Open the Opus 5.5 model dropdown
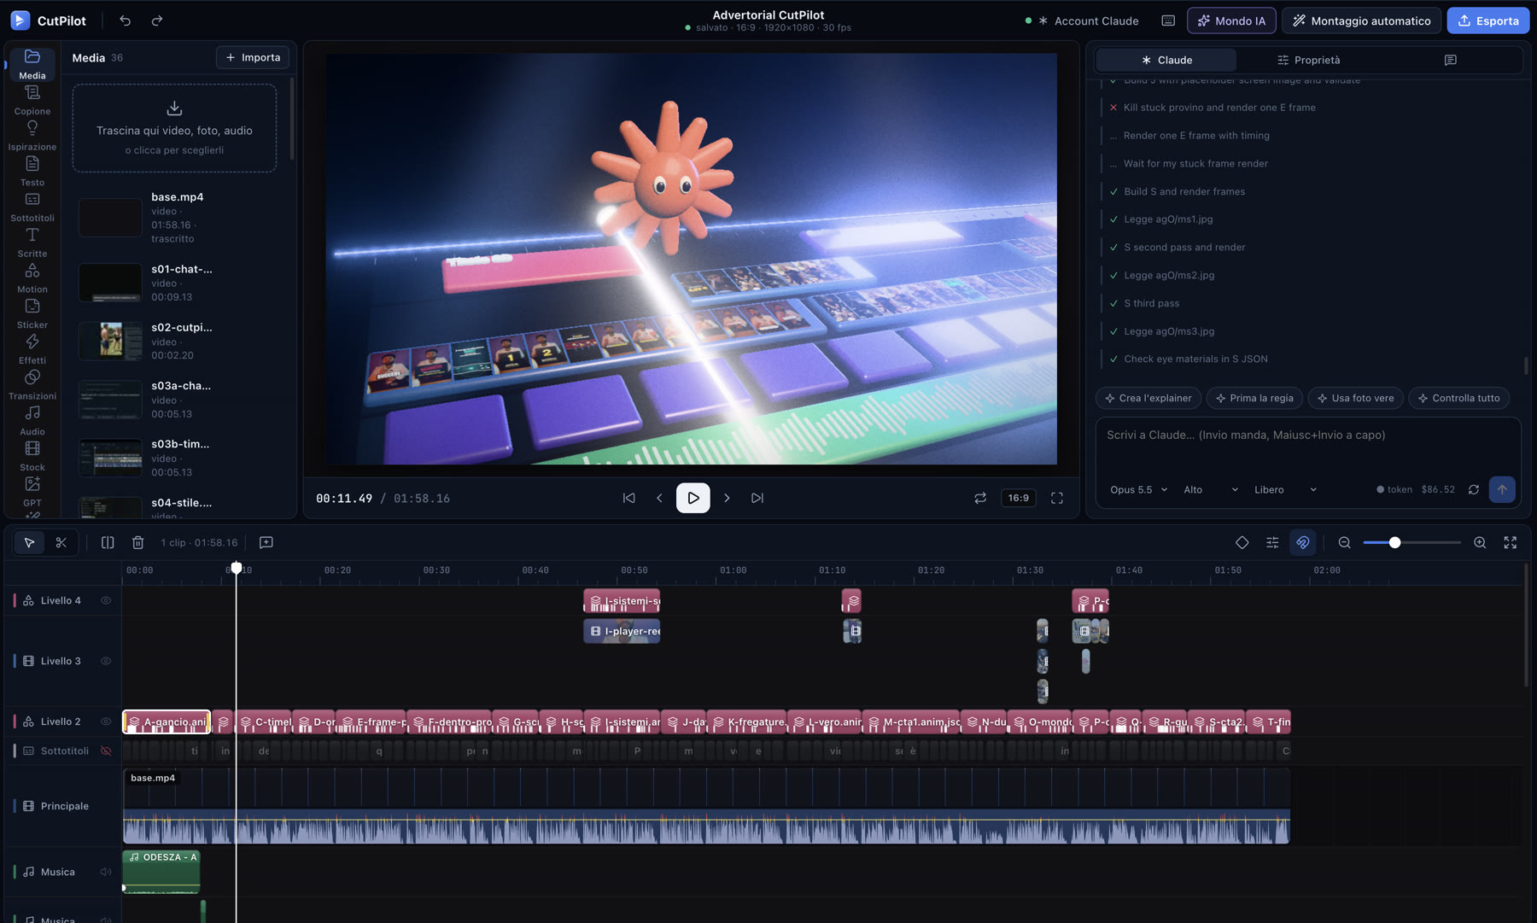Screen dimensions: 1537x923 coord(1138,489)
